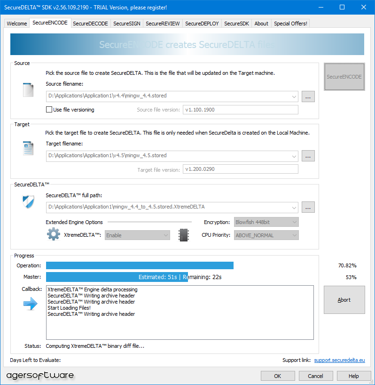375x385 pixels.
Task: Open the Special Offers! tab
Action: 290,24
